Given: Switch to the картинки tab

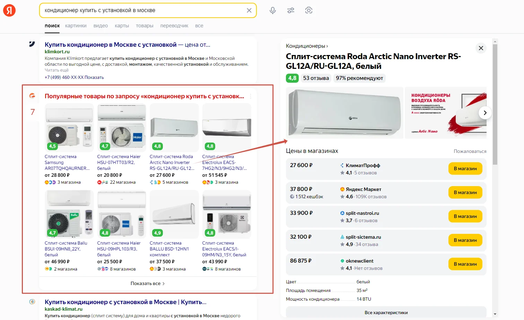Looking at the screenshot, I should (x=76, y=25).
